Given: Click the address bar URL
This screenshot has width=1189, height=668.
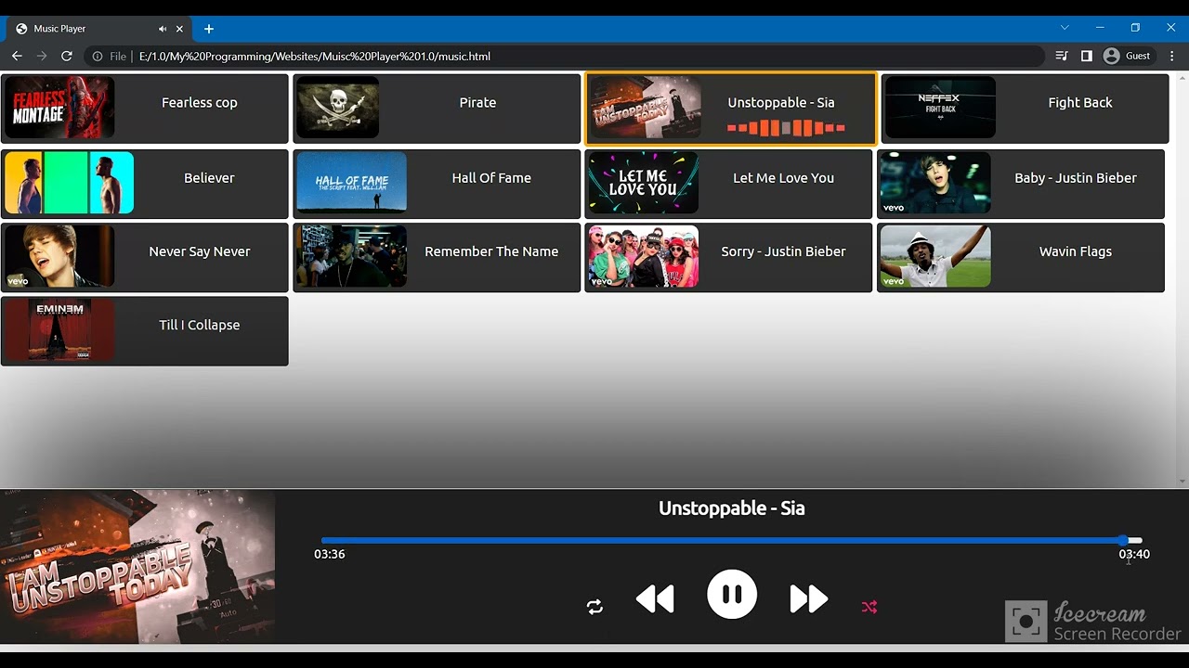Looking at the screenshot, I should 315,57.
